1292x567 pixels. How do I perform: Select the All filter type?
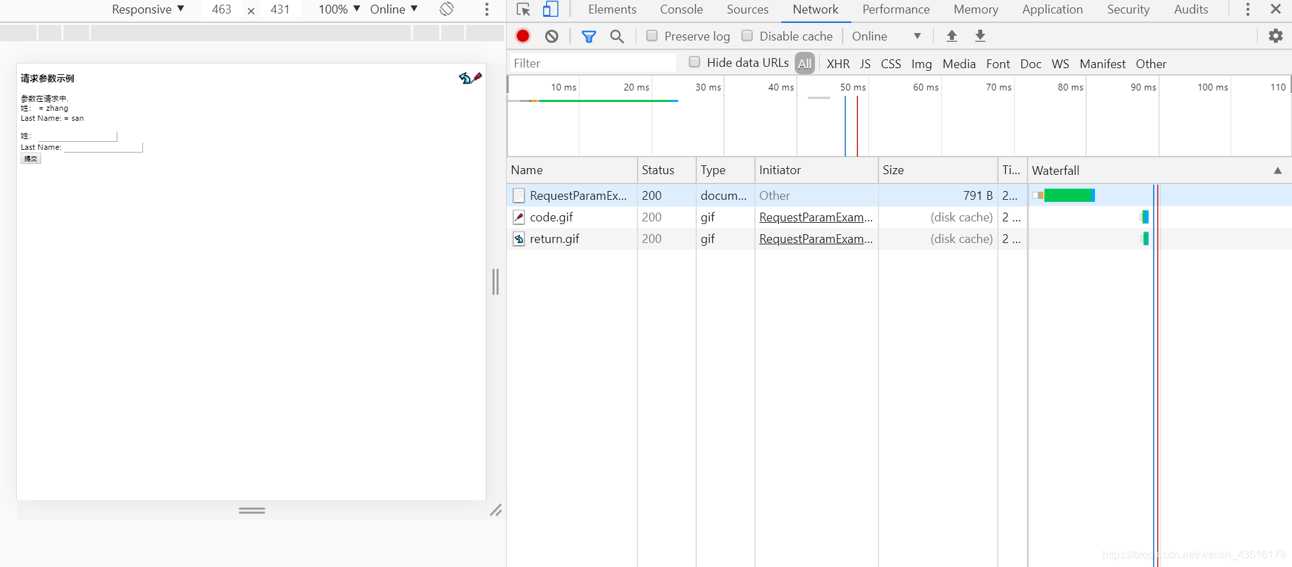(x=805, y=63)
